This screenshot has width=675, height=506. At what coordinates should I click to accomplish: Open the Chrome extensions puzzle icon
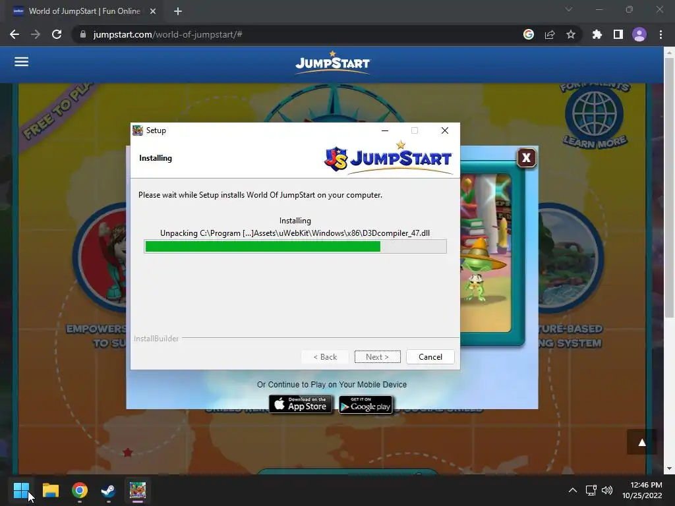[597, 34]
